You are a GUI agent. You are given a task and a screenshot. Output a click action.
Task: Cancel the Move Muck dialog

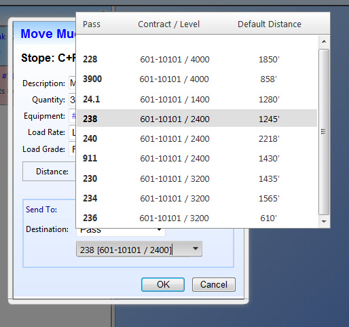214,284
